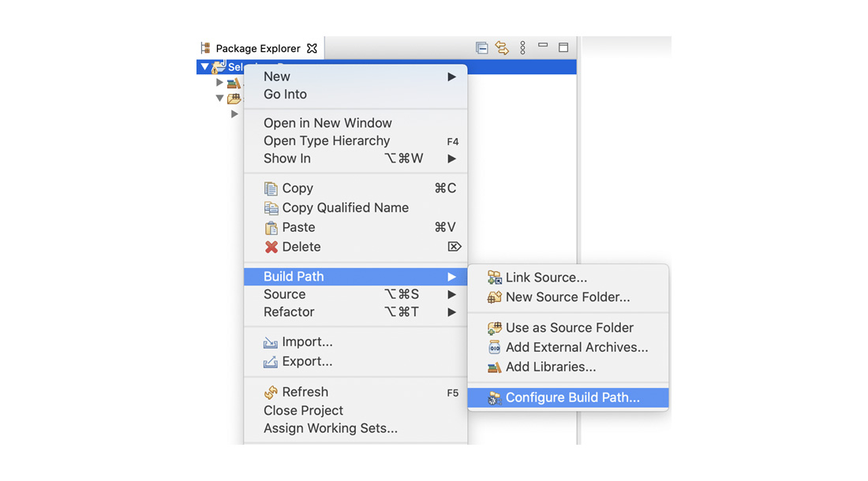This screenshot has width=868, height=481.
Task: Click the Add Libraries books icon
Action: (x=495, y=367)
